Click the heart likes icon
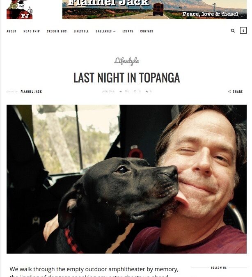This screenshot has width=252, height=277. [x=135, y=92]
